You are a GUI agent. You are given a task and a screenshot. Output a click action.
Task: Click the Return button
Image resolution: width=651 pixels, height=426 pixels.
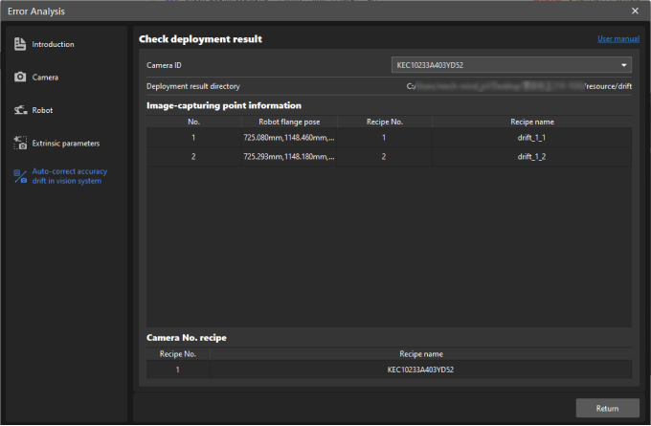tap(607, 408)
